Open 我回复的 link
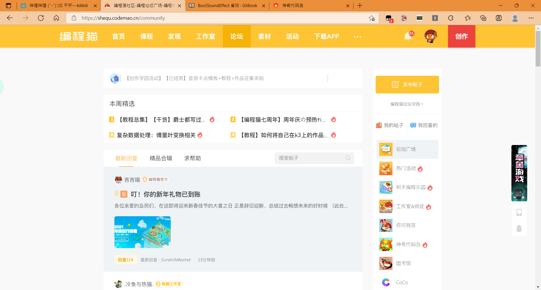 424,125
